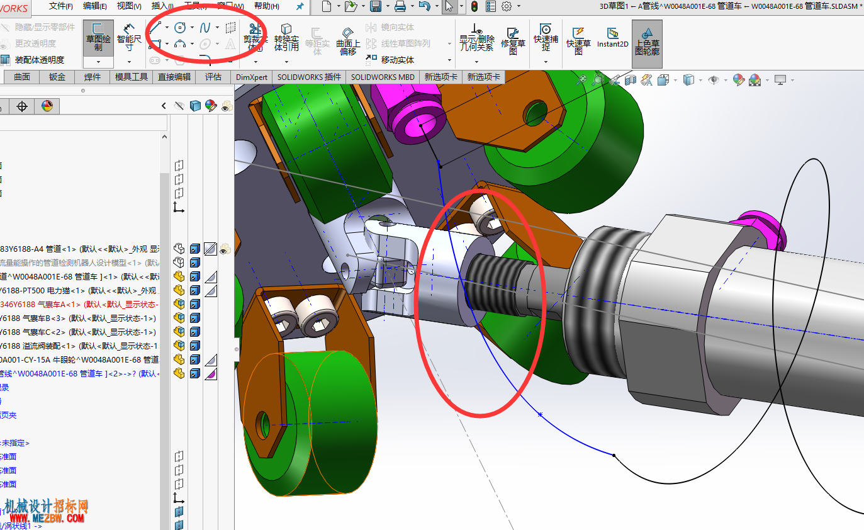Click the Options gear icon
The image size is (864, 530).
tap(507, 6)
